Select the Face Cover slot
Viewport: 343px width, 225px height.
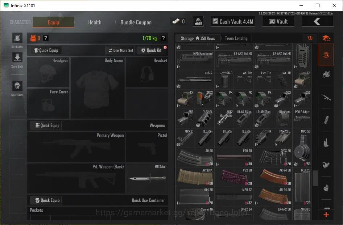click(x=48, y=103)
